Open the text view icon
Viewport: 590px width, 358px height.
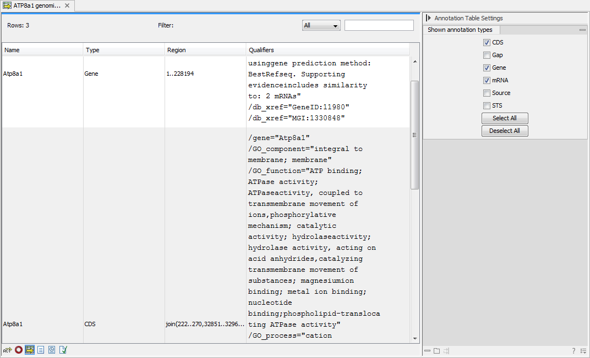[x=40, y=350]
